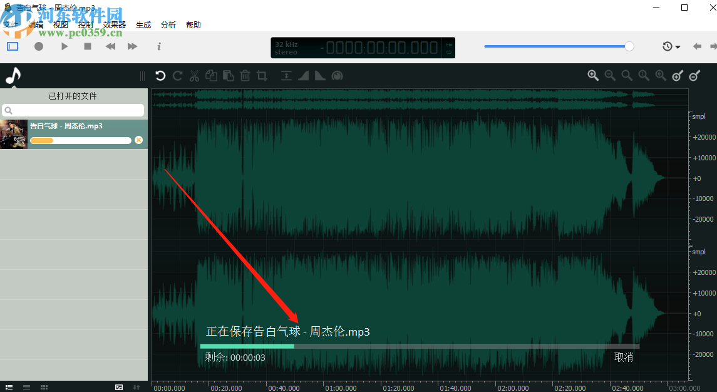This screenshot has height=392, width=717.
Task: Toggle the rectangular selection mode icon
Action: click(x=11, y=46)
